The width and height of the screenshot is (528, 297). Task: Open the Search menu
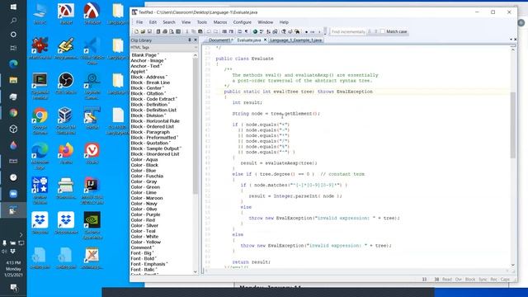(169, 22)
